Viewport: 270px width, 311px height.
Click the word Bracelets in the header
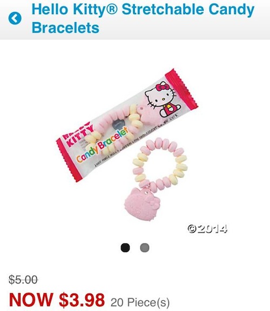tap(65, 28)
